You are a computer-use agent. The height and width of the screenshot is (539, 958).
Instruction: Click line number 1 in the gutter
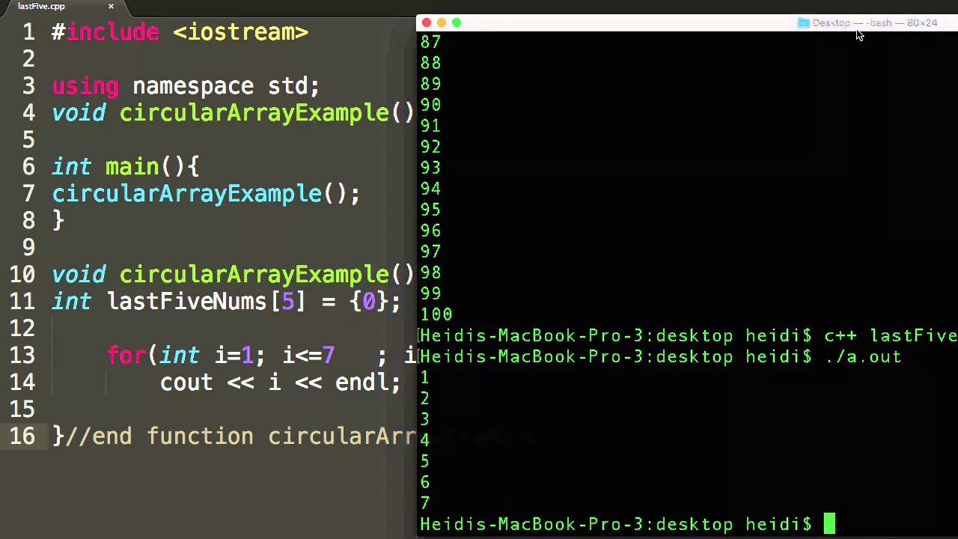tap(28, 32)
